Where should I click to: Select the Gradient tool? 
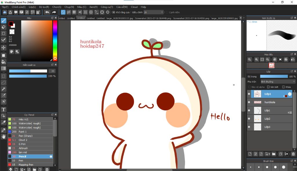click(x=3, y=68)
